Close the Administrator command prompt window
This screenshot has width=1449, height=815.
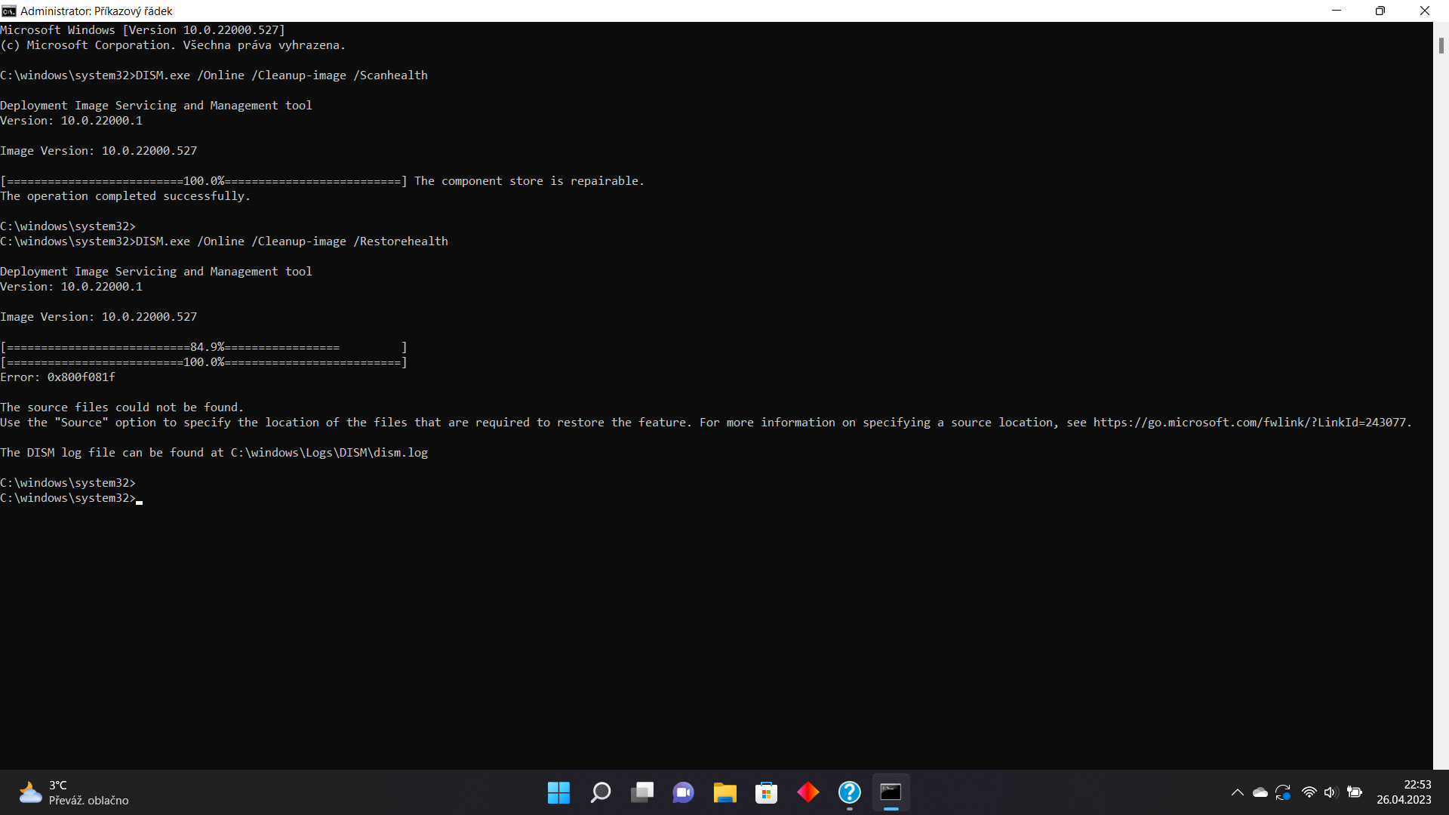tap(1425, 11)
